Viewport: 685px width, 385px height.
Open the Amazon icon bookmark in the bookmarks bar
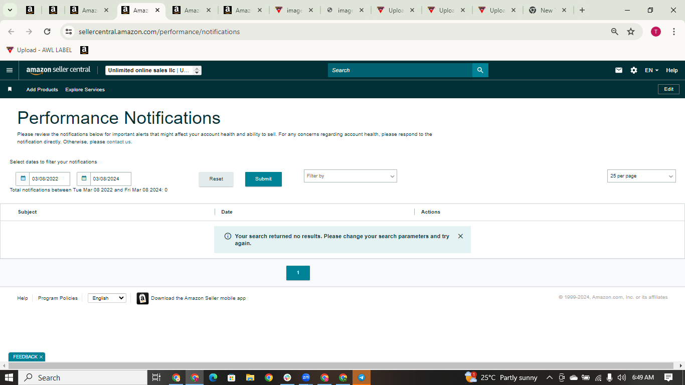[84, 50]
